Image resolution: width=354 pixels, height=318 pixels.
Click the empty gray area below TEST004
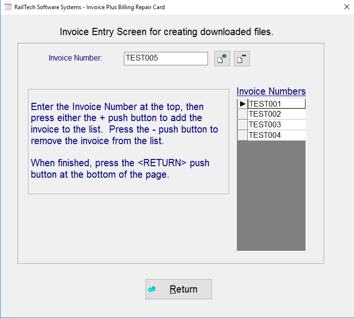click(271, 195)
